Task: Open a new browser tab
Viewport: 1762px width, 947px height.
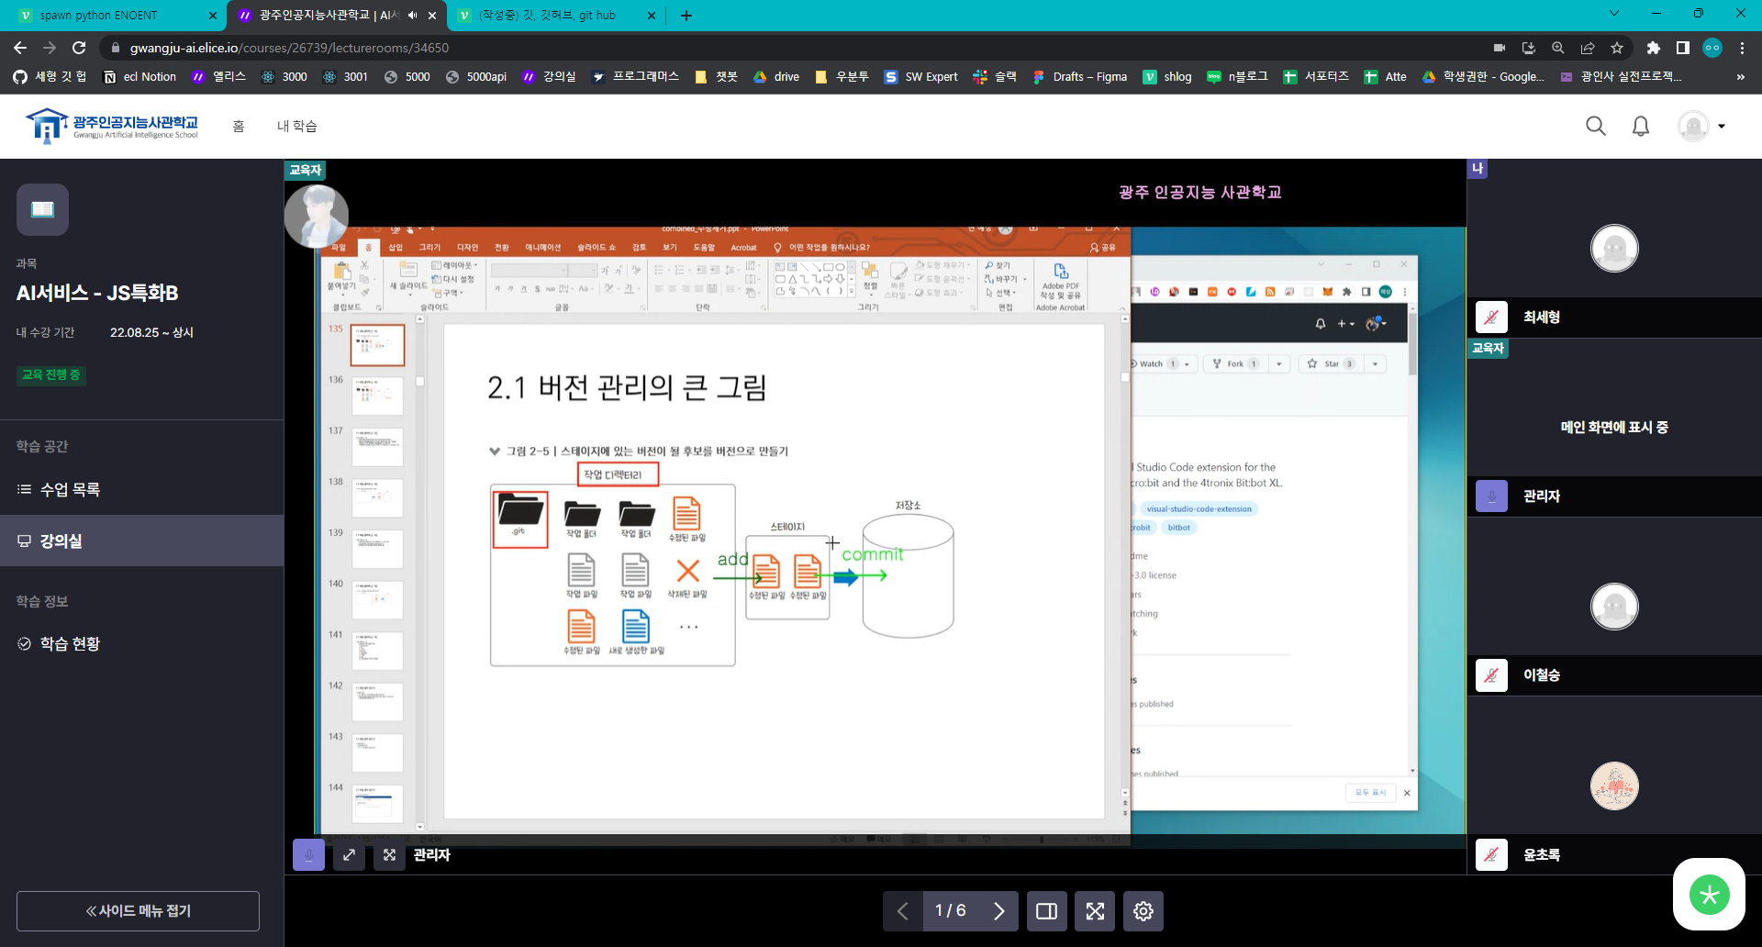Action: 686,16
